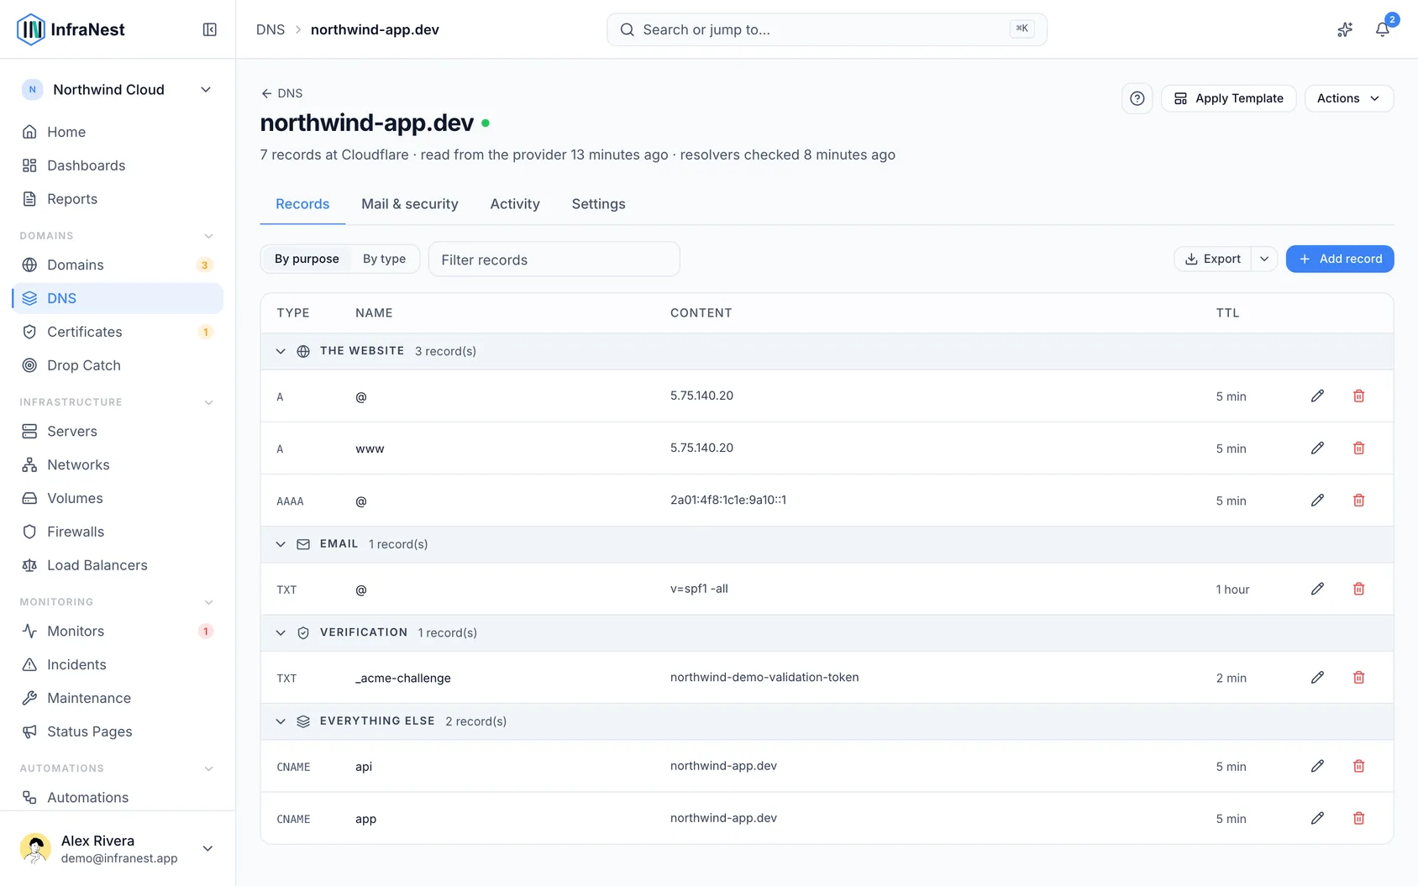Click the Export button
Screen dimensions: 1418x886
point(1212,259)
